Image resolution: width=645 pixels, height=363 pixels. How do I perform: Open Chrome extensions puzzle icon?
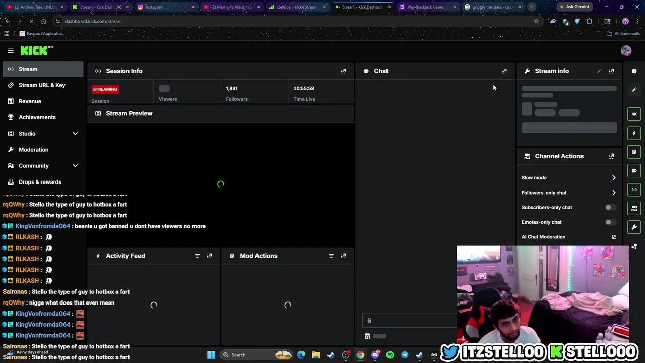[590, 21]
